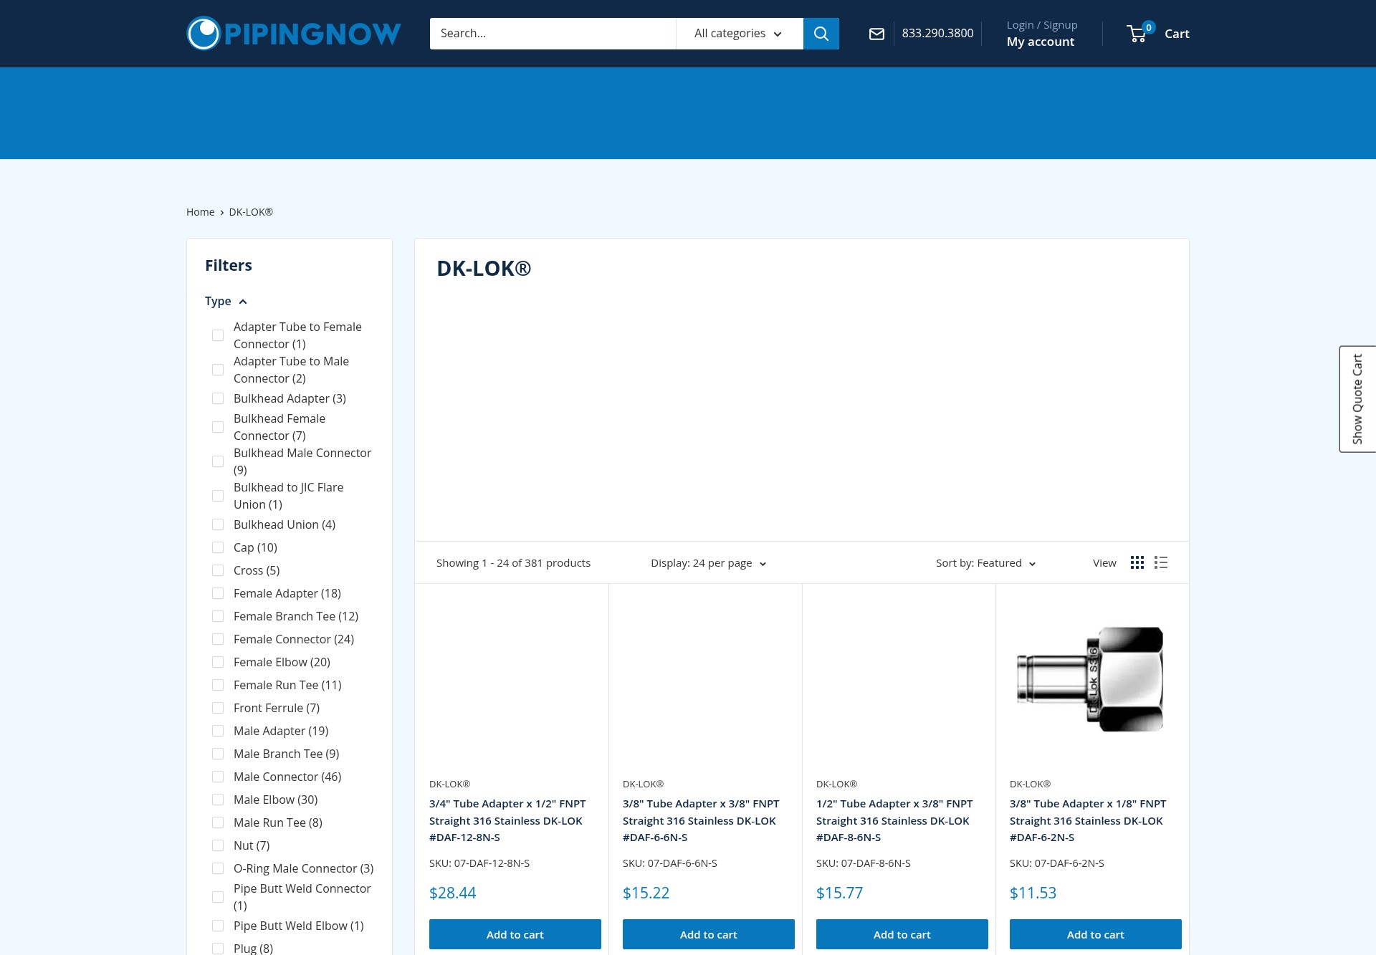This screenshot has height=955, width=1376.
Task: Collapse the Type filter section
Action: (x=226, y=301)
